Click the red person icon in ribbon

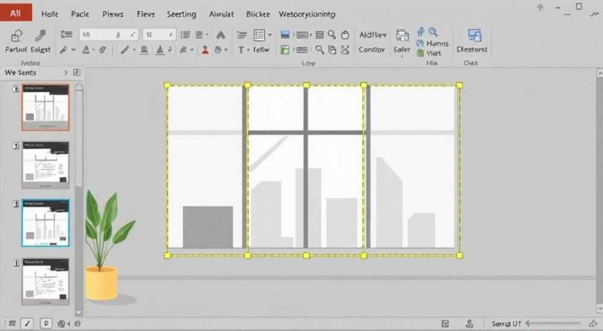[205, 50]
